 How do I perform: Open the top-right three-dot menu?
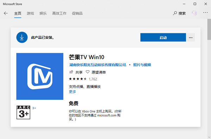pos(205,13)
